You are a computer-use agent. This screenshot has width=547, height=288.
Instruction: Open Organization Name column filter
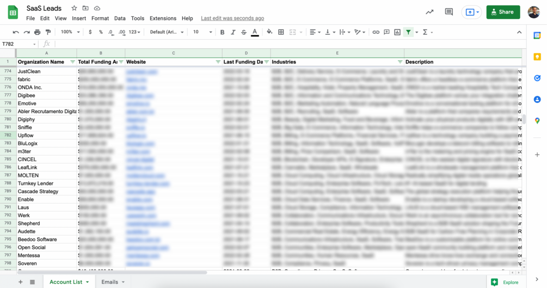[72, 62]
